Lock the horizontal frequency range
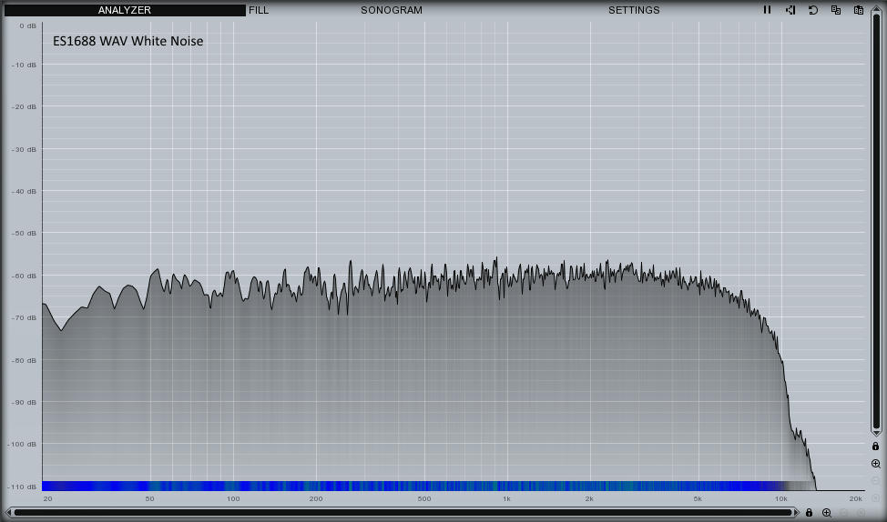Screen dimensions: 887x522 809,512
